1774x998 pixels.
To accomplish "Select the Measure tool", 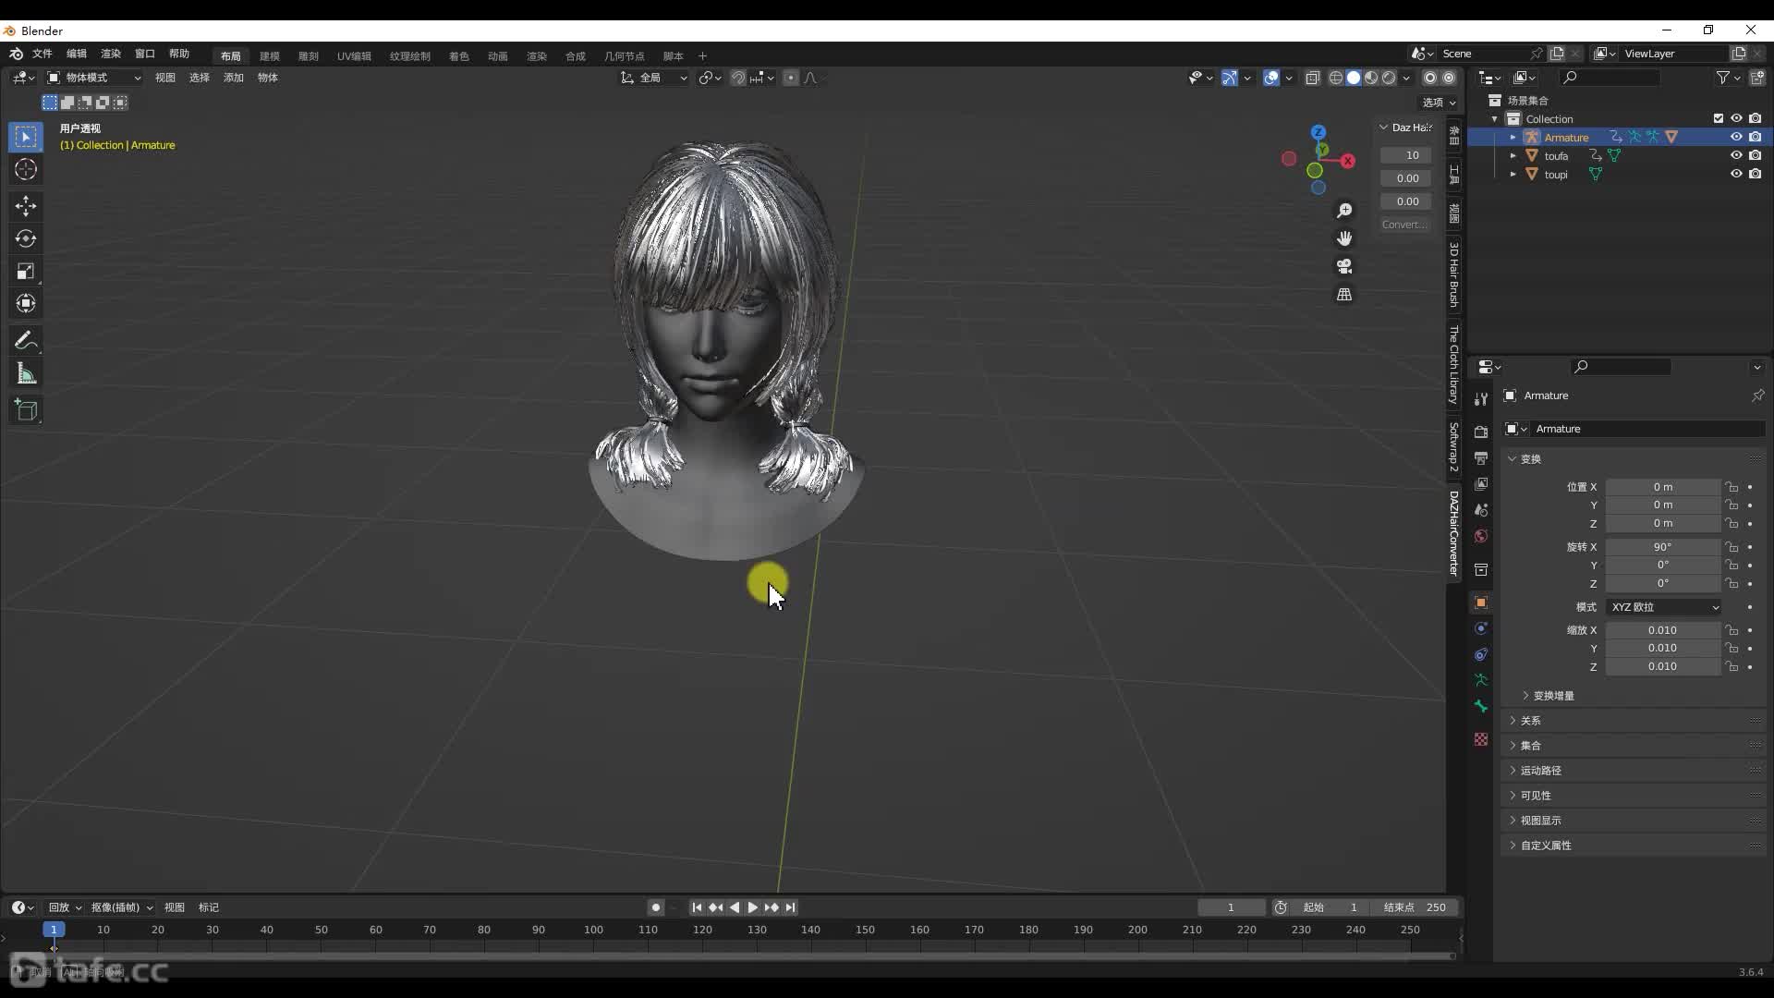I will 26,374.
